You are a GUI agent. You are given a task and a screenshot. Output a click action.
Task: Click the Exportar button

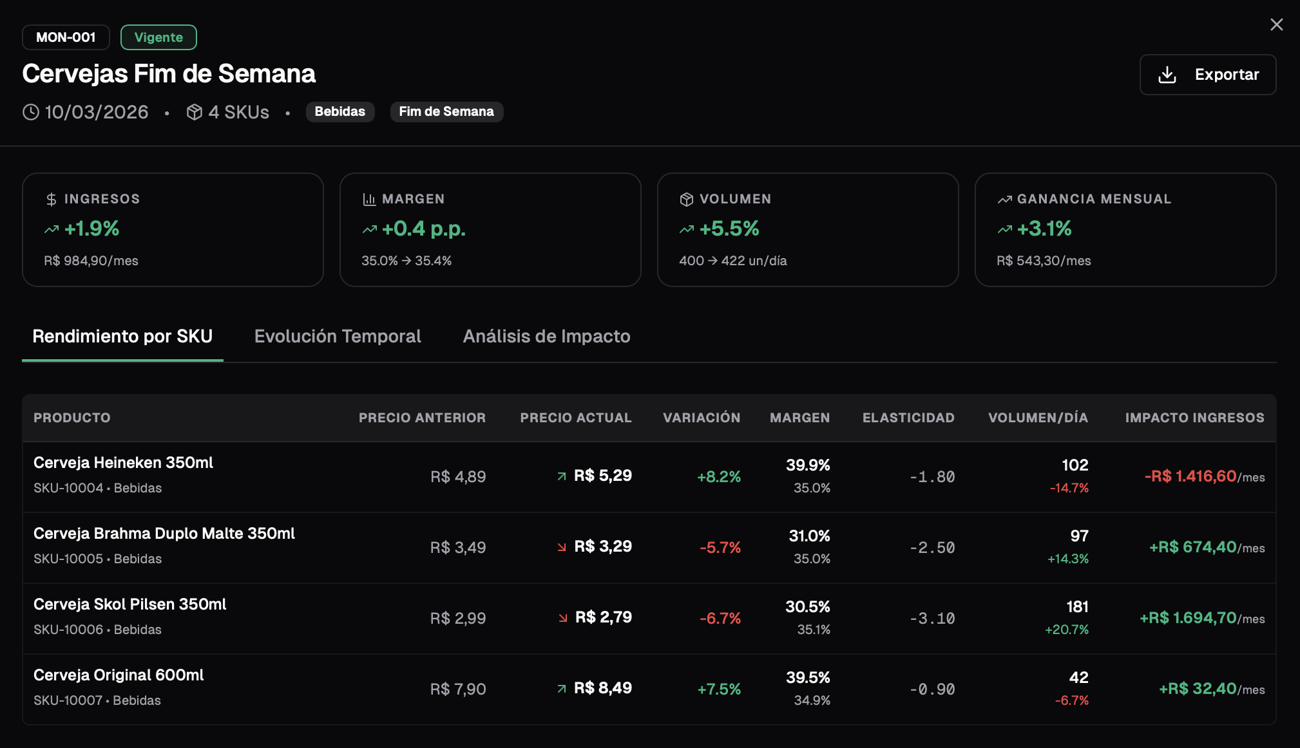(x=1208, y=74)
